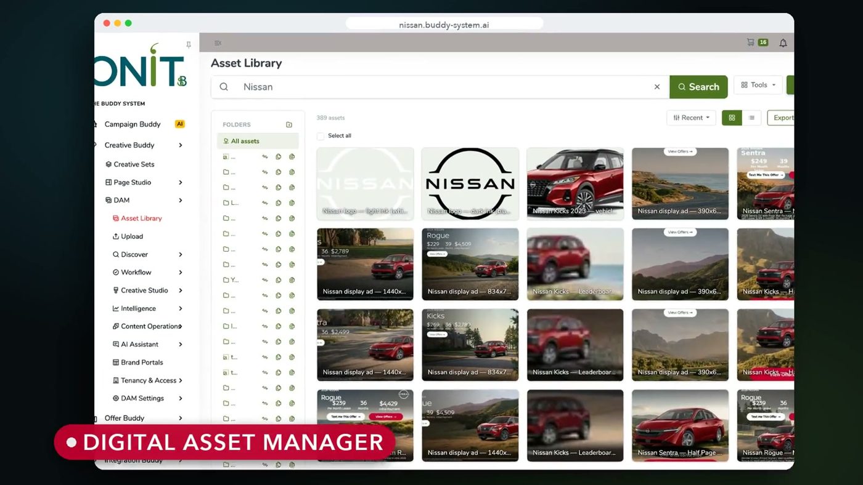The height and width of the screenshot is (485, 863).
Task: Click the AI badge beside Campaign Buddy
Action: point(179,124)
